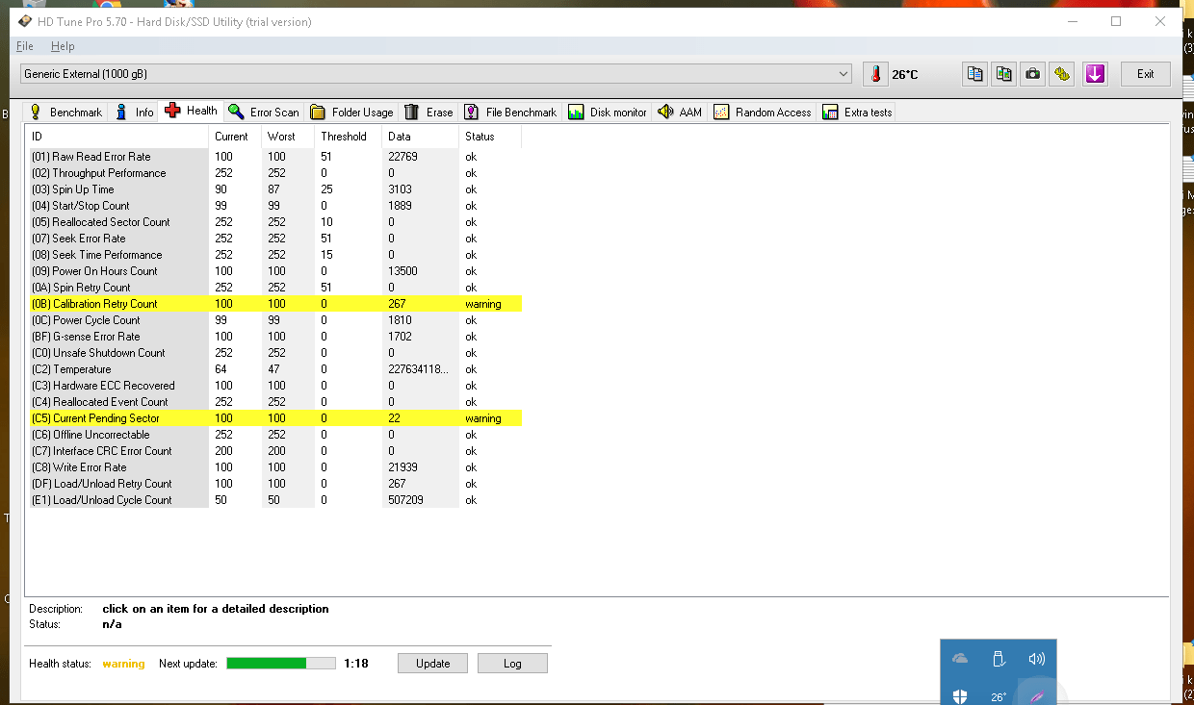Select the Spin Retry Count row
Image resolution: width=1194 pixels, height=705 pixels.
click(x=275, y=288)
